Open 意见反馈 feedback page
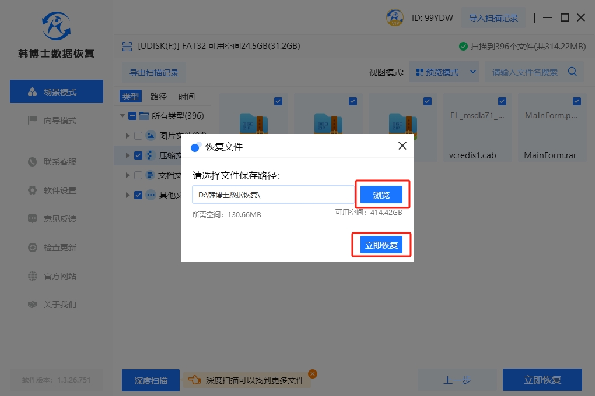Viewport: 595px width, 396px height. [60, 219]
